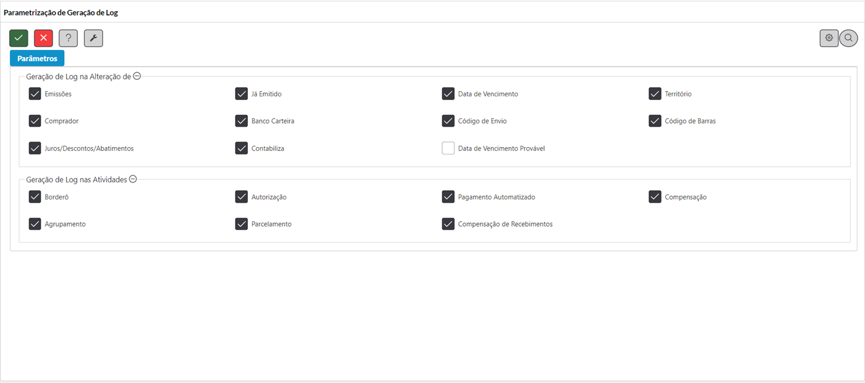
Task: Toggle the Código de Barras checkbox
Action: (655, 121)
